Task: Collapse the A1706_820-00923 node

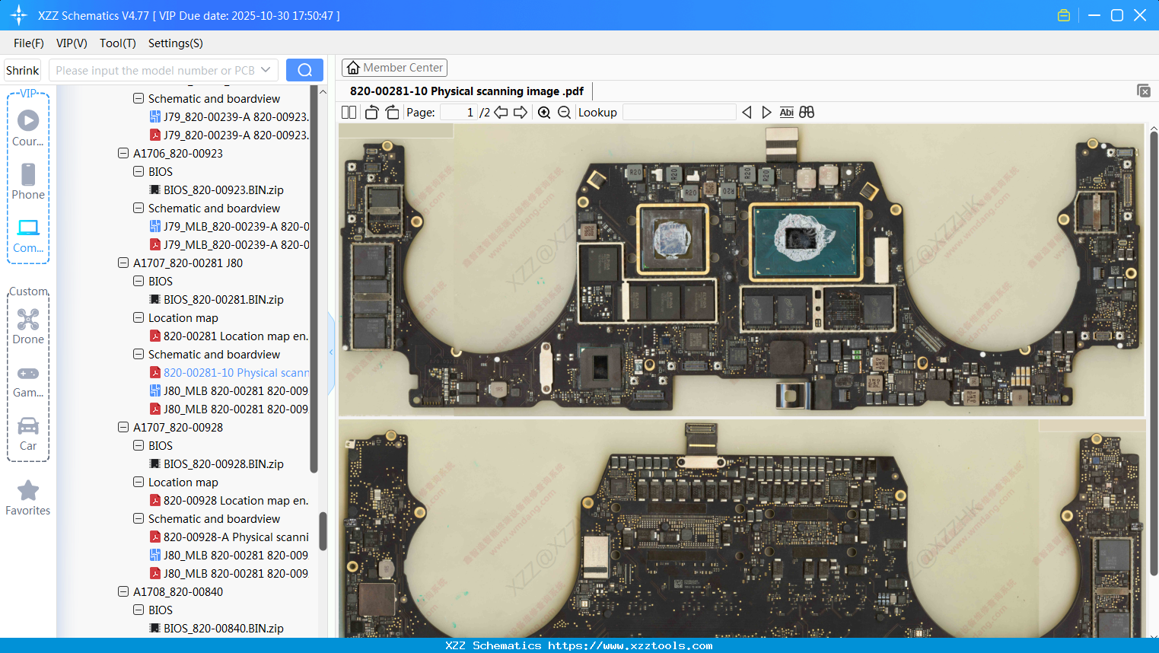Action: click(x=123, y=153)
